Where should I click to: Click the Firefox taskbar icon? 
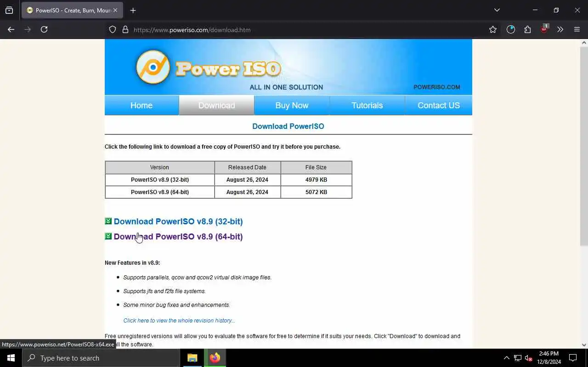pyautogui.click(x=215, y=358)
